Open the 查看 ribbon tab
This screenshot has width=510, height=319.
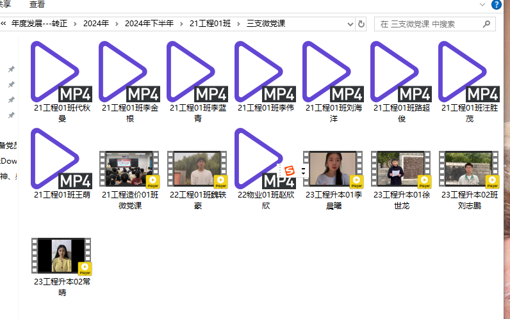click(x=37, y=4)
